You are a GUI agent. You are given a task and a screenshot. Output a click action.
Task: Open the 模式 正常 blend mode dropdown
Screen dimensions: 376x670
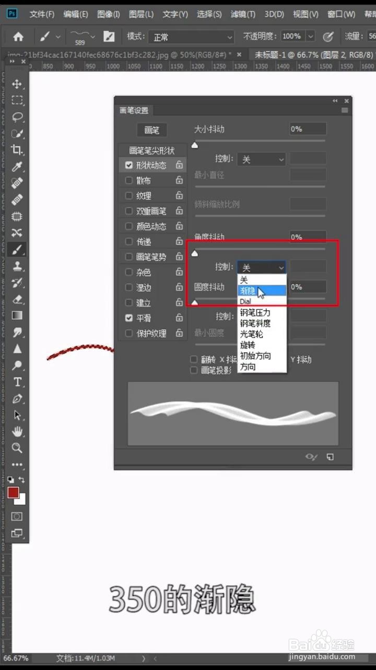(191, 37)
